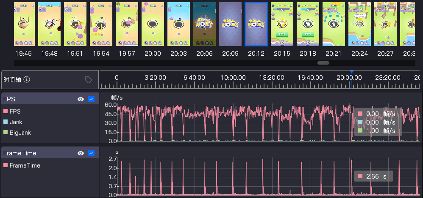Click the pink FrameTime legend swatch
Screen dimensions: 423x198
(6, 165)
